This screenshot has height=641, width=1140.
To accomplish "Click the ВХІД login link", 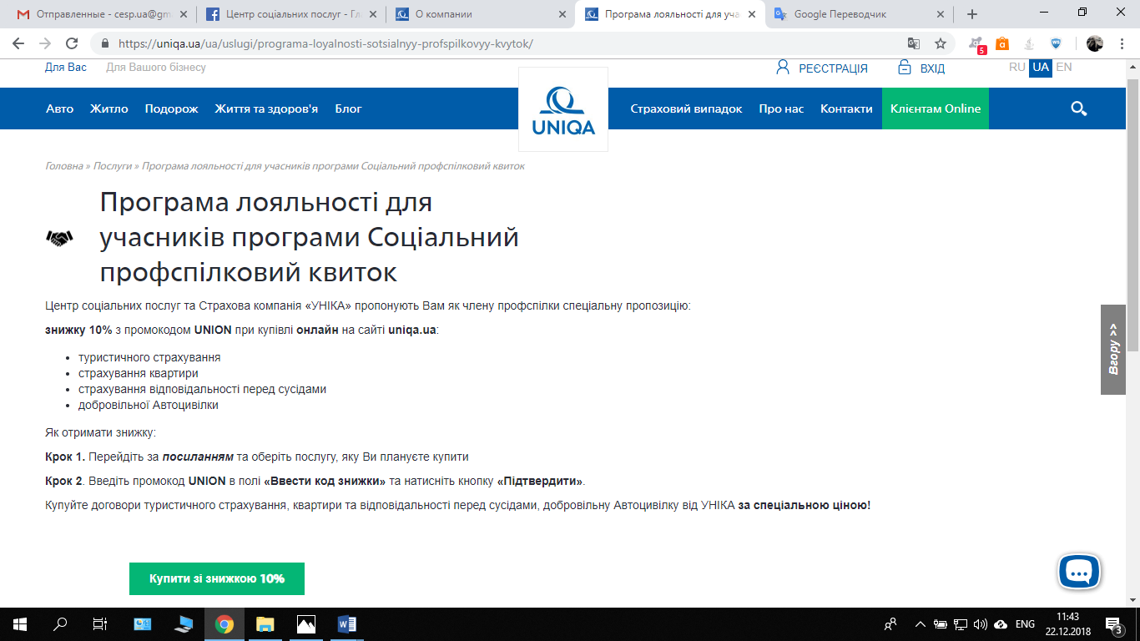I will pos(932,68).
